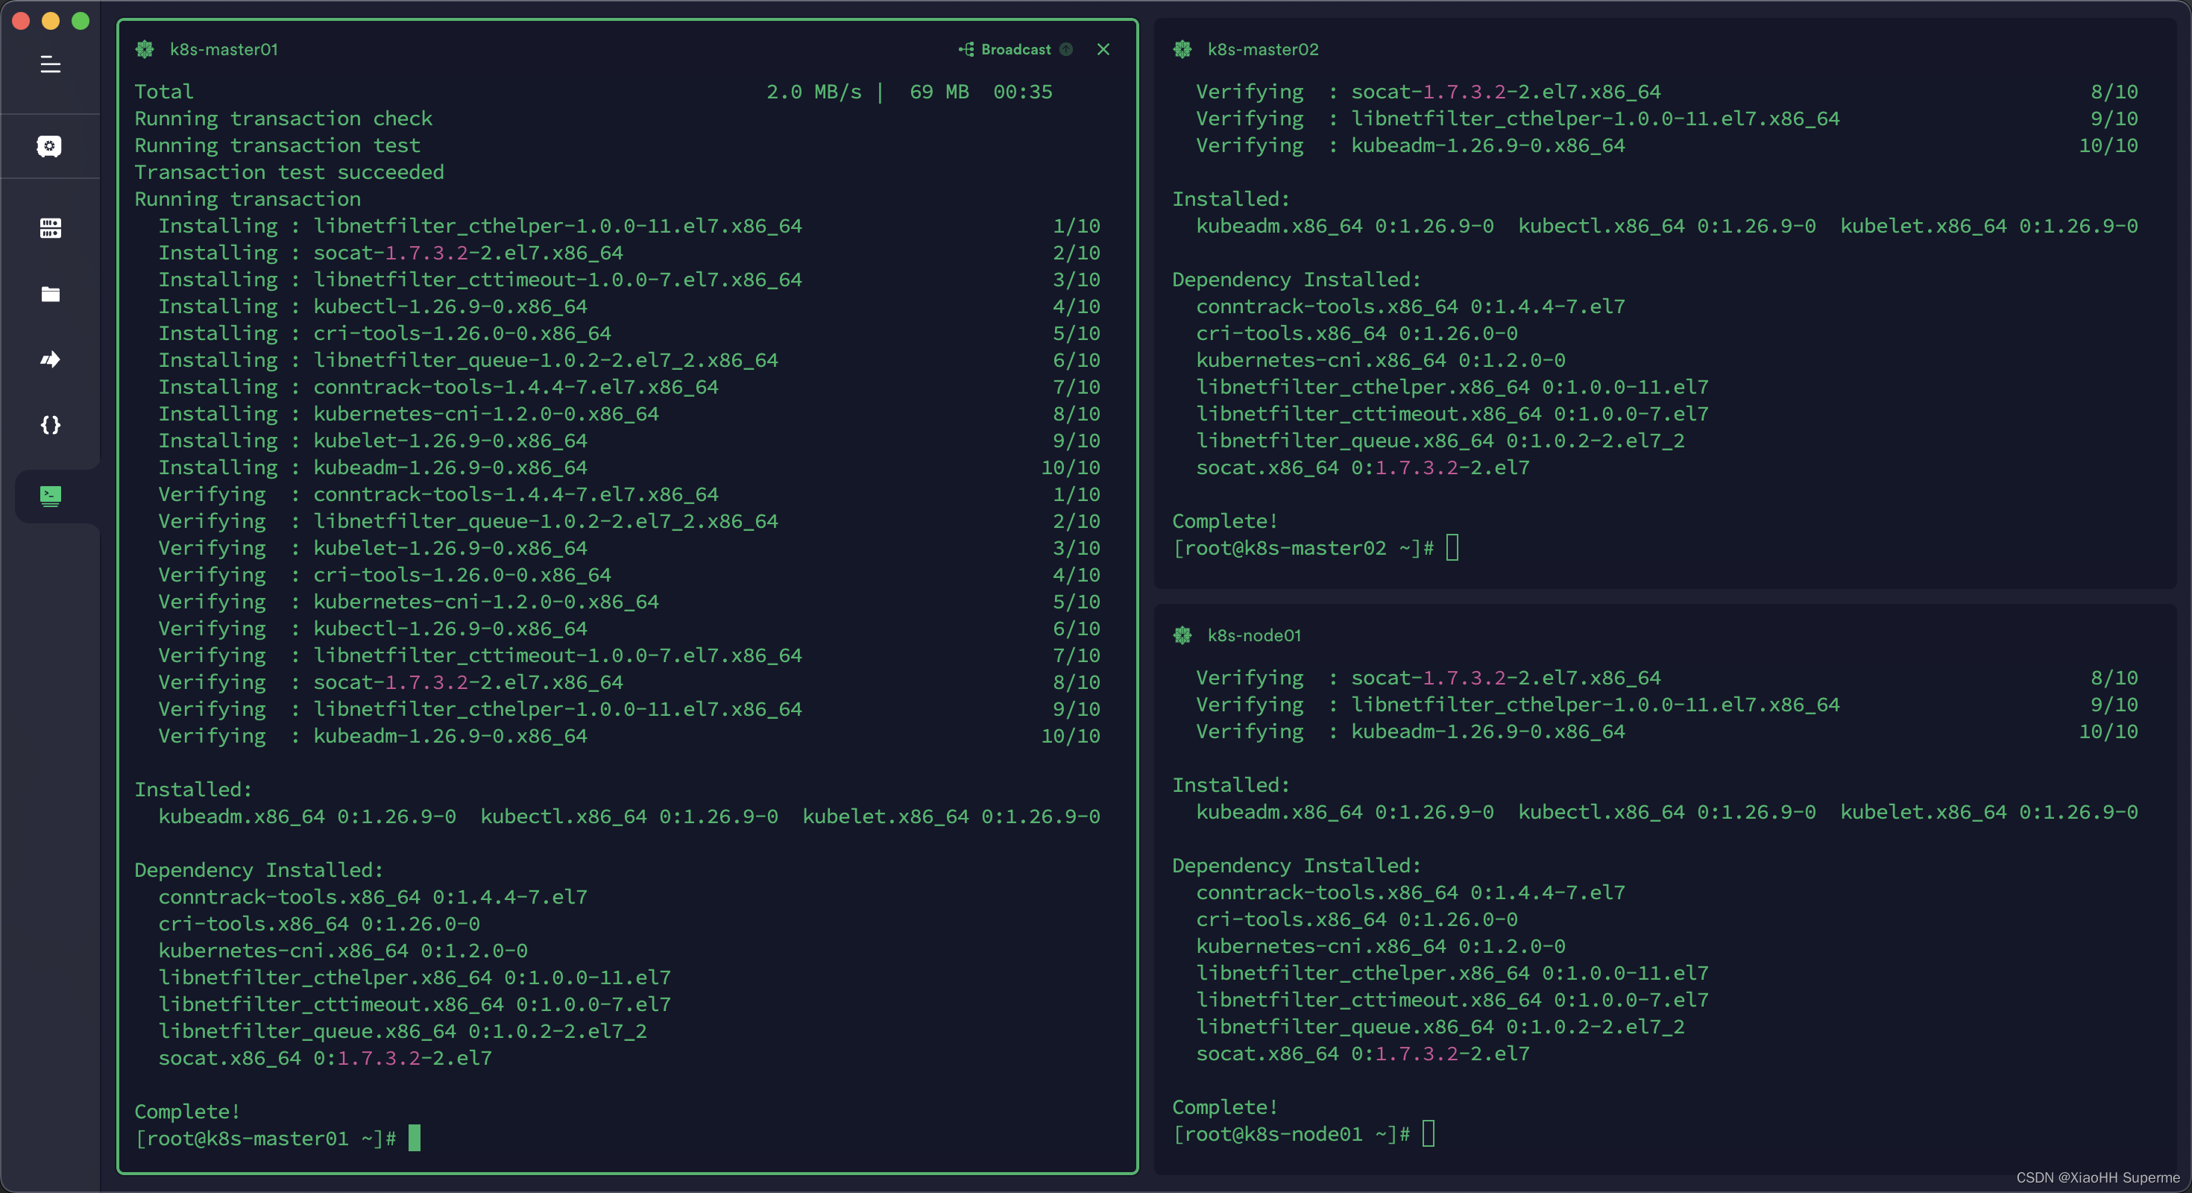
Task: Click 'Installing : kubeadm-1.26.9-0.x86_64' line
Action: (x=629, y=468)
